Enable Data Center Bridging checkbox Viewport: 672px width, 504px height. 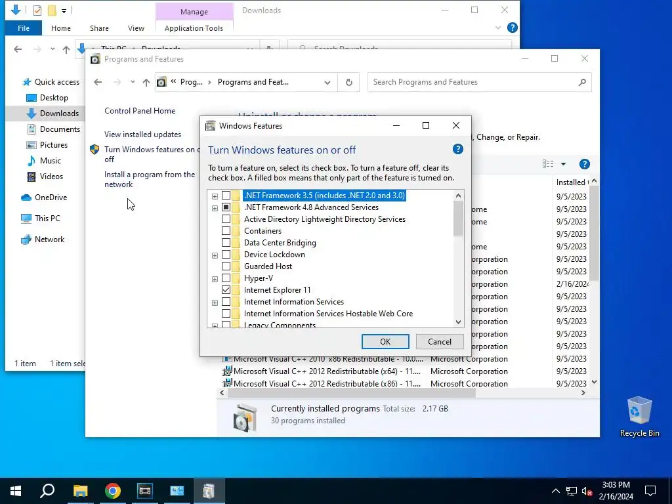(x=226, y=243)
